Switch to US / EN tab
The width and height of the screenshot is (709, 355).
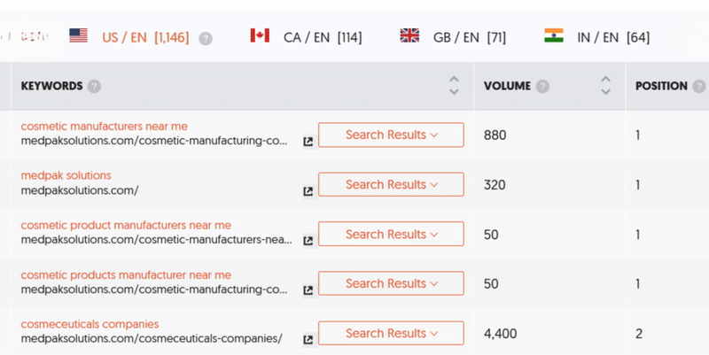pyautogui.click(x=145, y=37)
